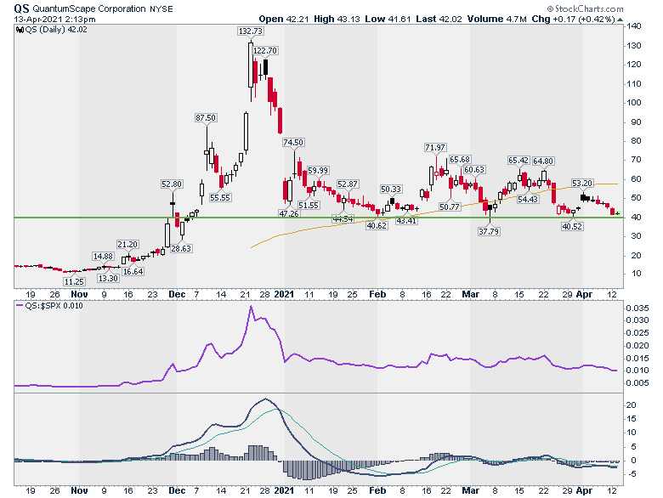Click the QS (Daily) 42.02 legend label
Screen dimensions: 663x498
[x=56, y=30]
